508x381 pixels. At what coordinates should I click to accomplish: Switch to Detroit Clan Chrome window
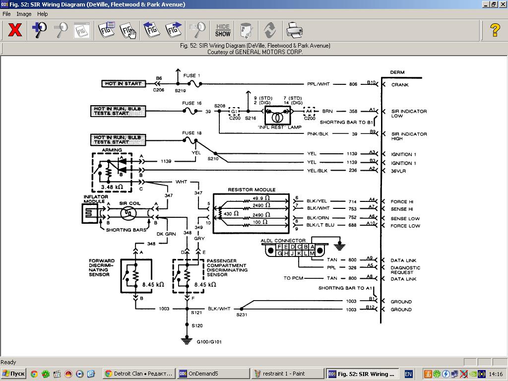[139, 374]
